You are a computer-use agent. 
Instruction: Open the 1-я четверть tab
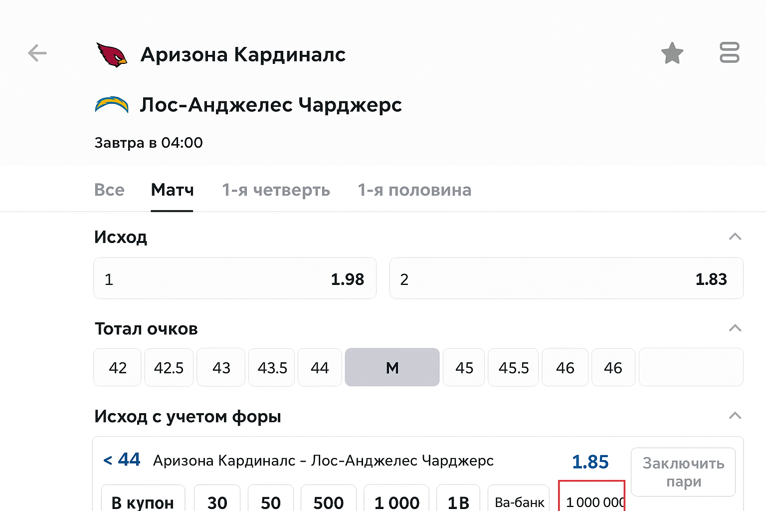(x=276, y=190)
